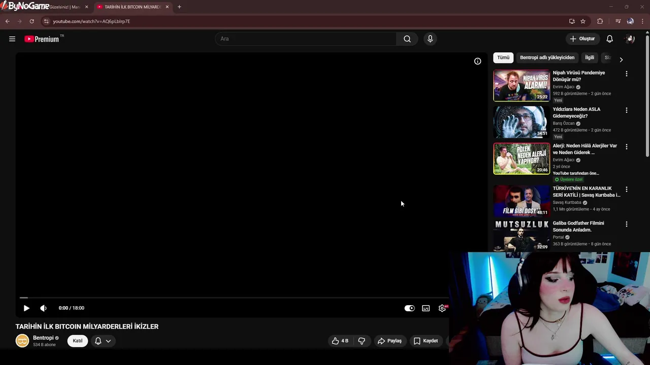
Task: Open Yıldızlara Neden video thumbnail
Action: (x=522, y=122)
